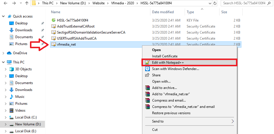Open Pictures under This PC
The height and width of the screenshot is (134, 274).
pyautogui.click(x=21, y=104)
